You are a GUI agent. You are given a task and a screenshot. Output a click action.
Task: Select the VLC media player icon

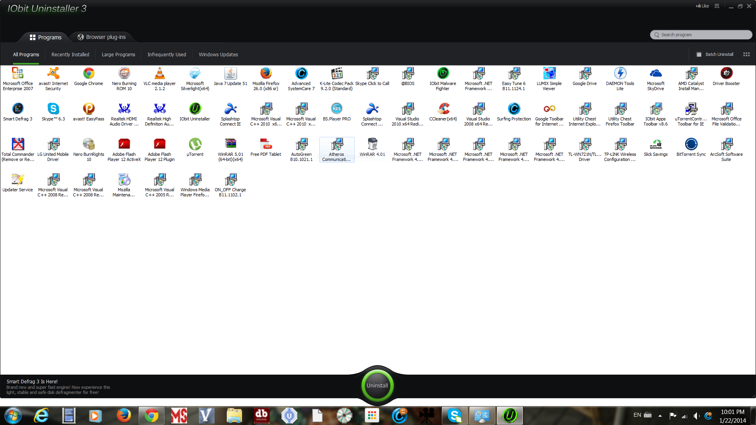[x=159, y=74]
